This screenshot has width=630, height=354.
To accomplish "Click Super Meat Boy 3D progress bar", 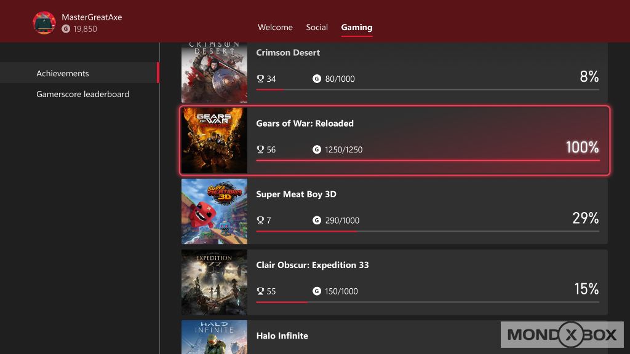I will [x=427, y=232].
